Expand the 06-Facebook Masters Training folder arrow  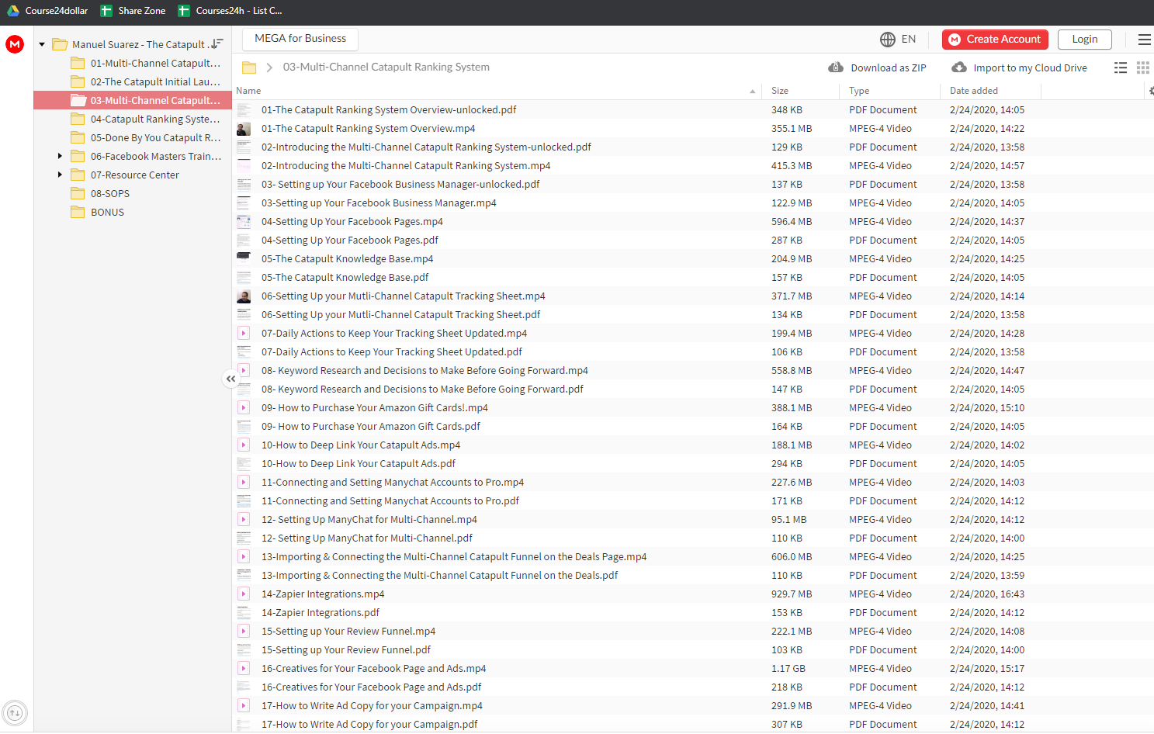tap(60, 157)
